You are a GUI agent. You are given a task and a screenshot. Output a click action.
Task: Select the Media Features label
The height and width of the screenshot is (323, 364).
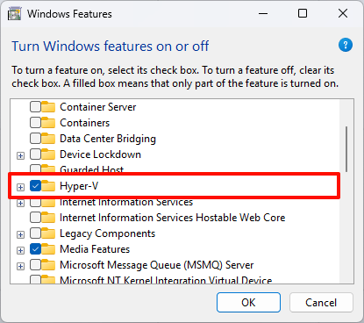point(95,249)
